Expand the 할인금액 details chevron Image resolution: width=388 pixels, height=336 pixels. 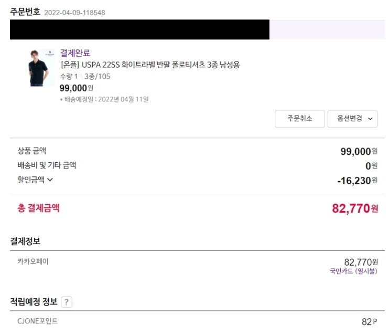(50, 180)
